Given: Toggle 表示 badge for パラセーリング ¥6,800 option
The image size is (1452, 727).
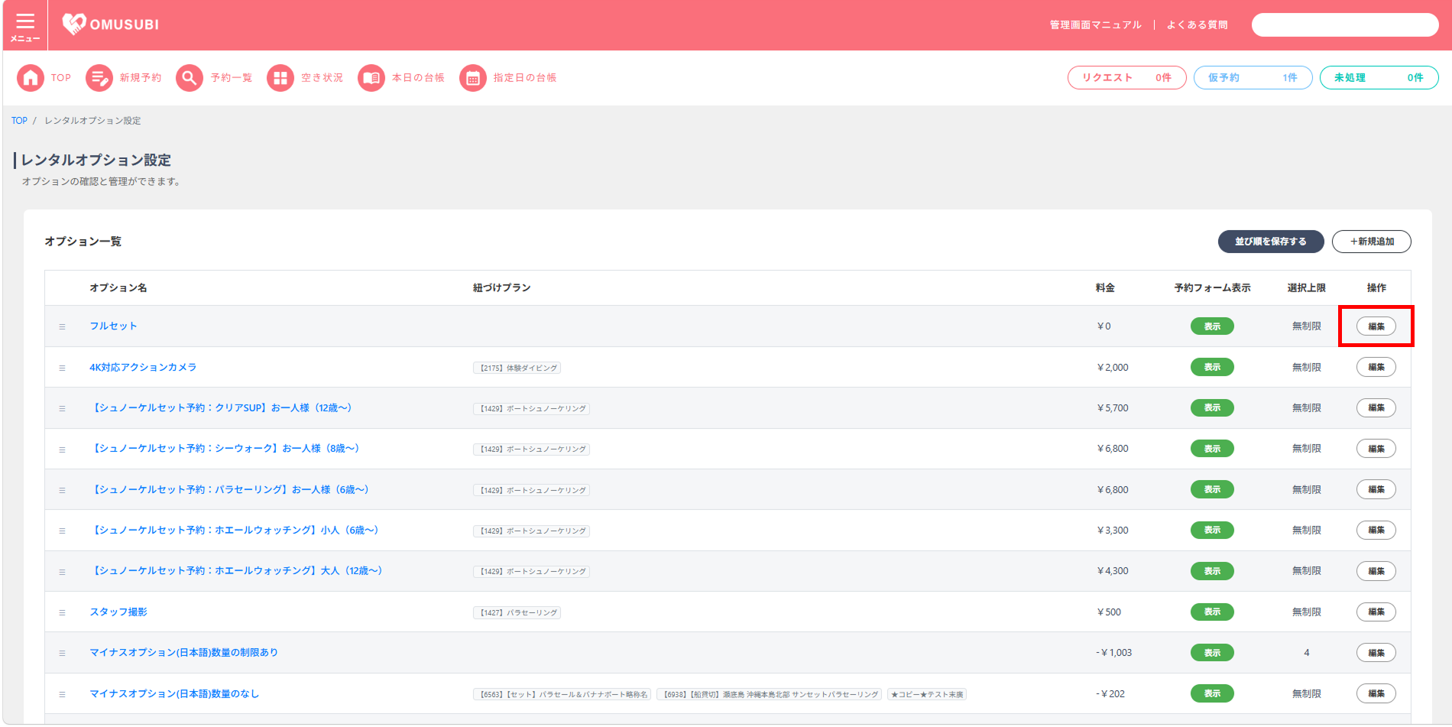Looking at the screenshot, I should point(1212,489).
